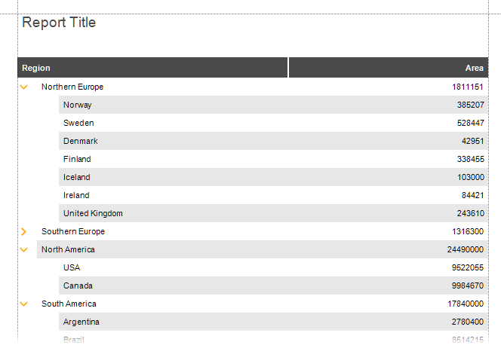Select the United Kingdom row
Screen dimensions: 501x345
(273, 213)
